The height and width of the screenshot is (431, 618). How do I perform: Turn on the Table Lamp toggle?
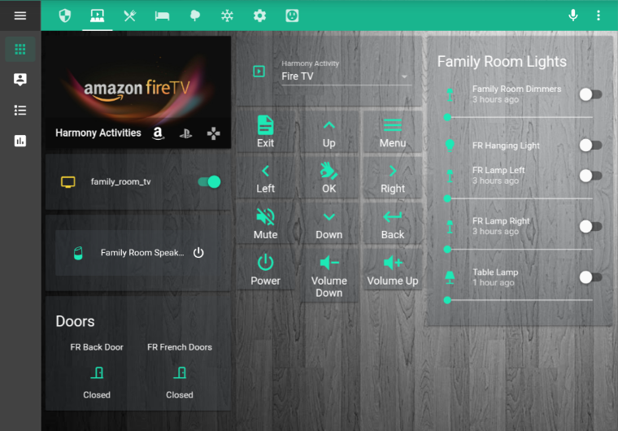[590, 277]
